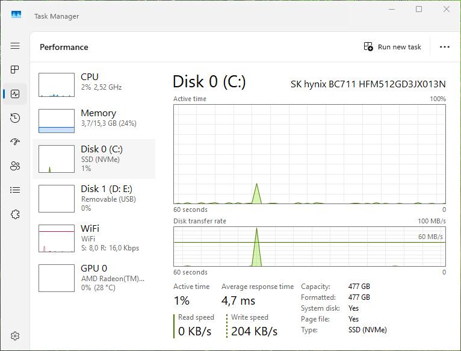461x351 pixels.
Task: Open the App history icon
Action: click(15, 118)
